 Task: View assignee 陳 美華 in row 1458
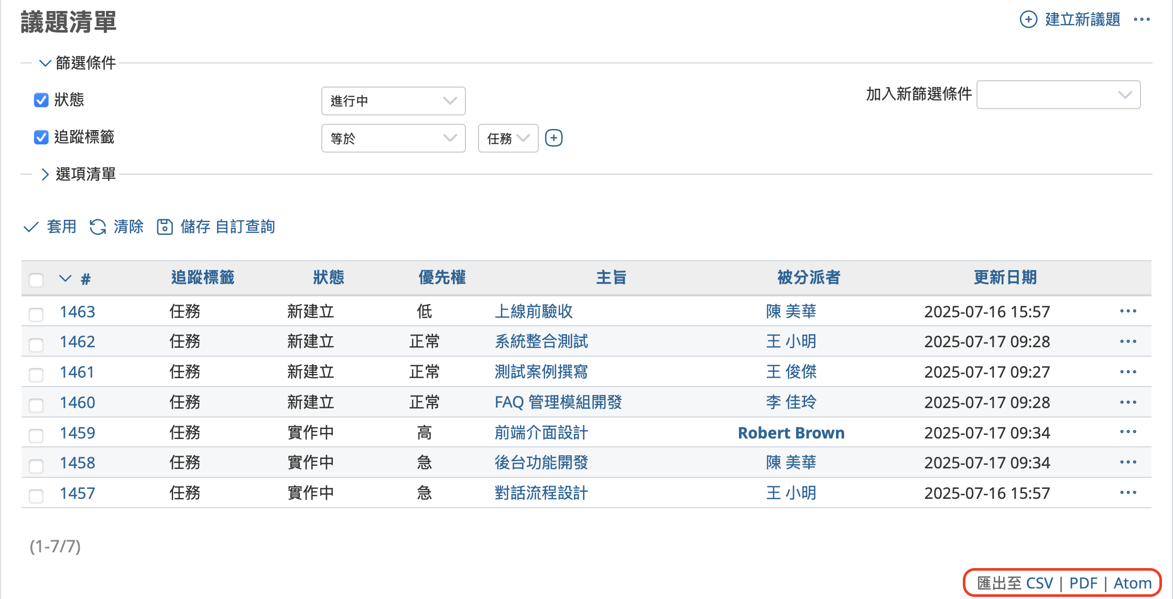pyautogui.click(x=791, y=463)
